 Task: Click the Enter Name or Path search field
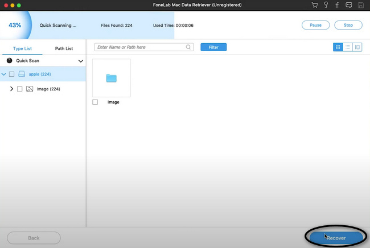pyautogui.click(x=144, y=47)
